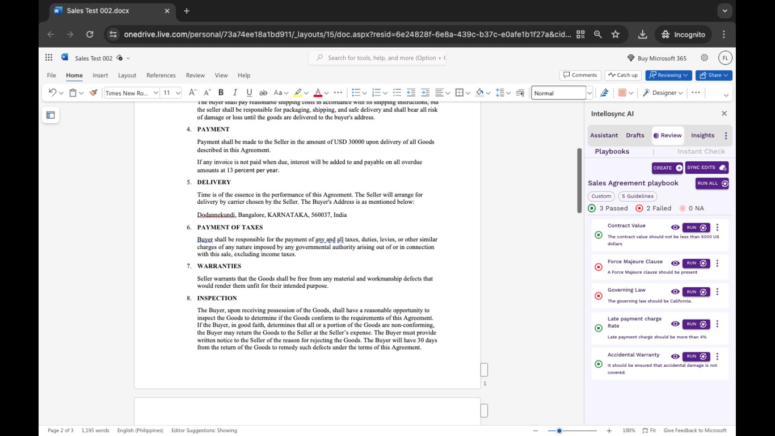Toggle the eye icon for Contract Value

(x=675, y=228)
